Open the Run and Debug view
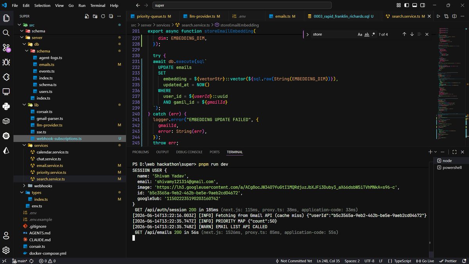Viewport: 469px width, 264px height. pos(6,62)
